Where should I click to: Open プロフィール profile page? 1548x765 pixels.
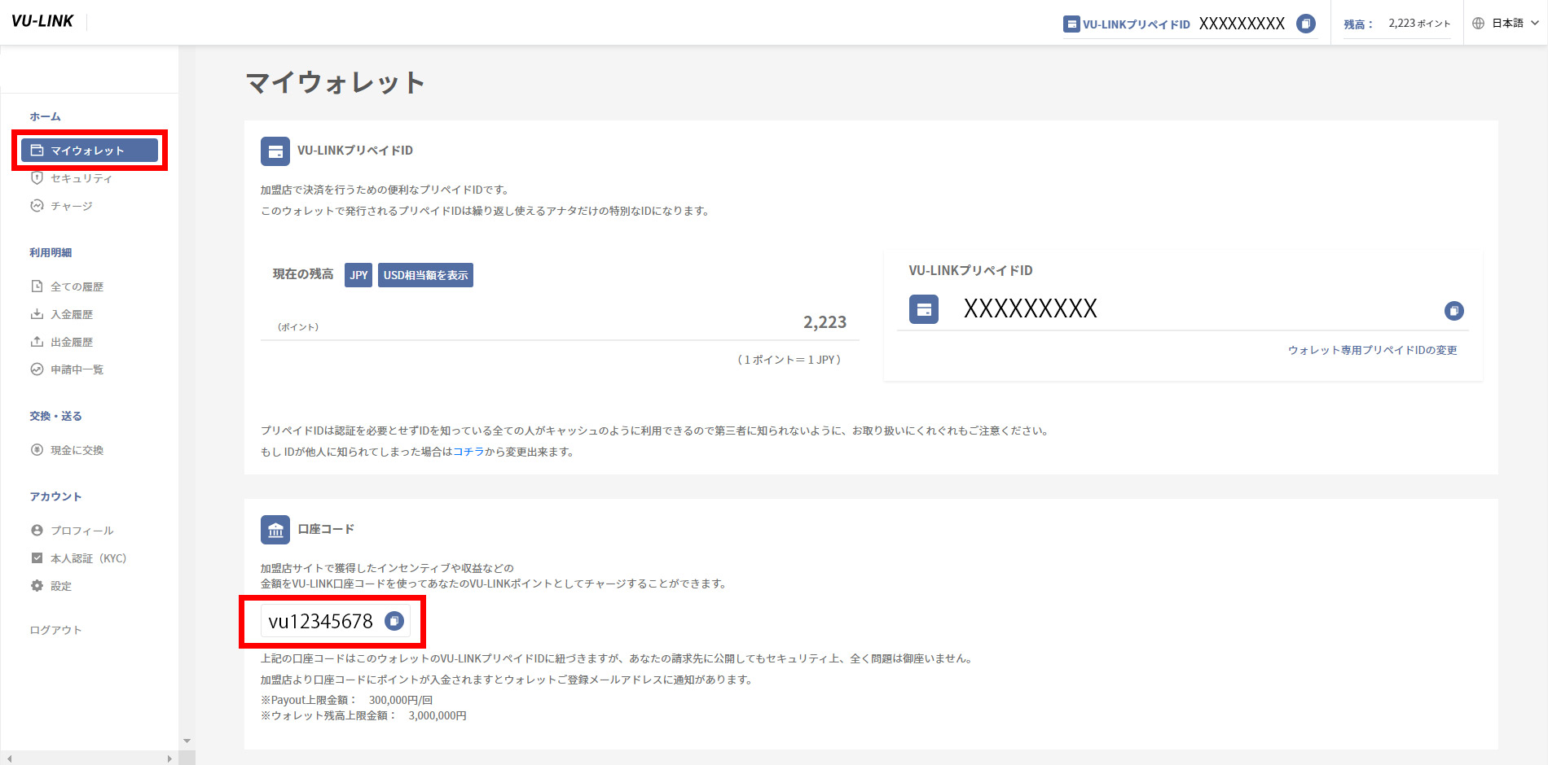[81, 531]
